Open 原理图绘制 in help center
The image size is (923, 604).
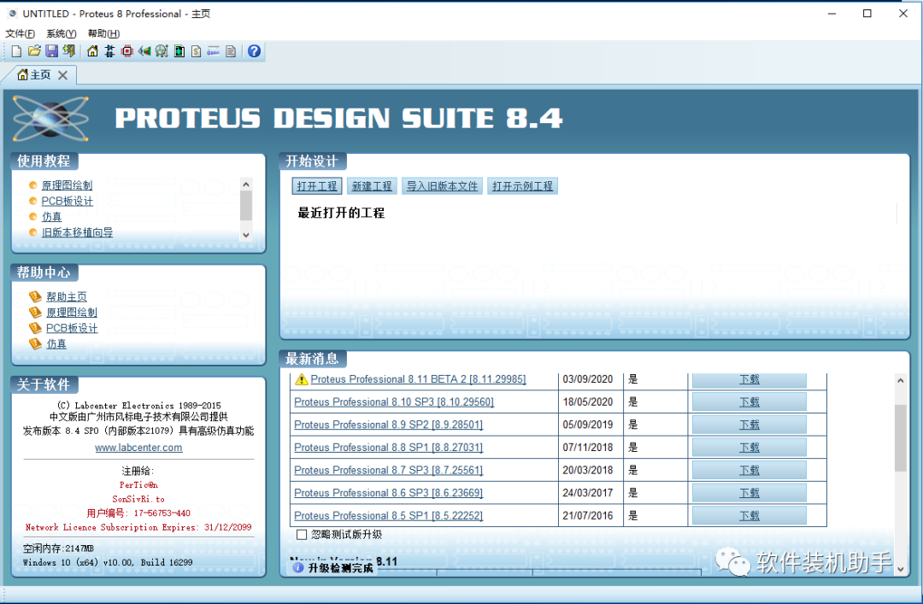click(72, 313)
